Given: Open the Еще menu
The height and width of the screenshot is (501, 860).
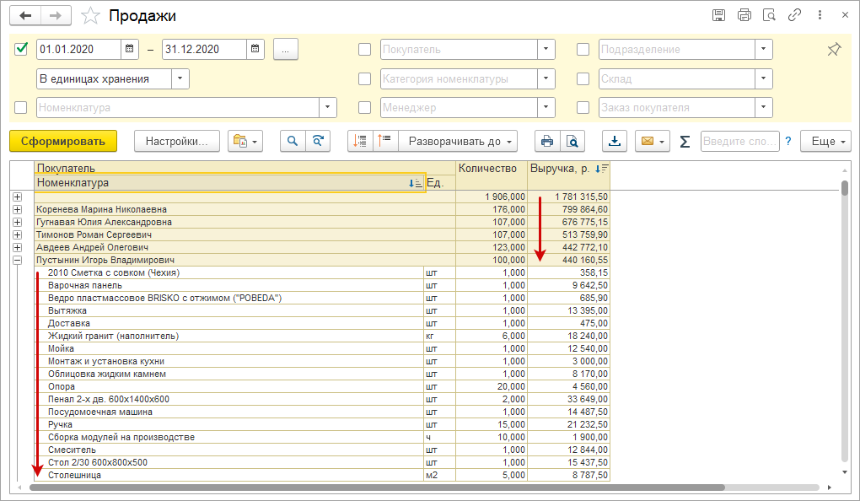Looking at the screenshot, I should (825, 141).
